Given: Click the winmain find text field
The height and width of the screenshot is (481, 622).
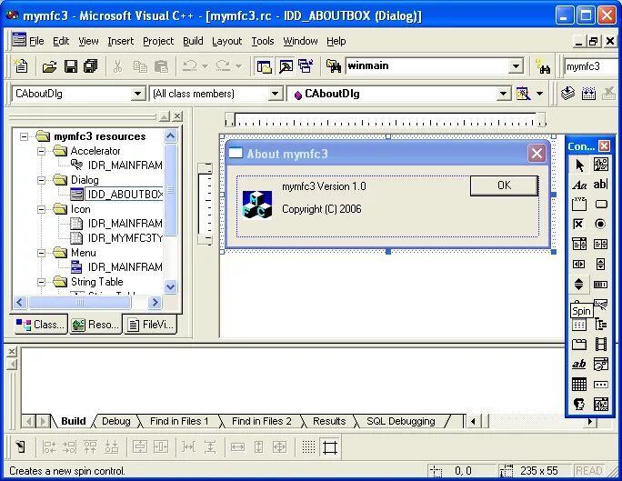Looking at the screenshot, I should click(x=426, y=65).
